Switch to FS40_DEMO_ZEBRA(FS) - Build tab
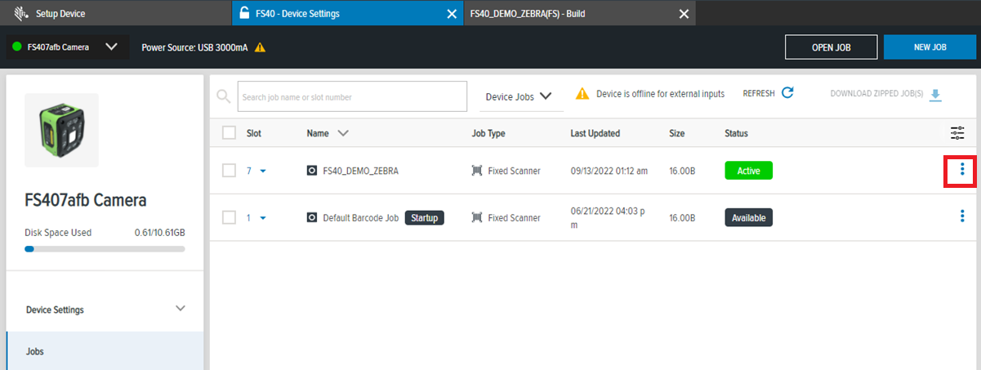The height and width of the screenshot is (370, 981). point(528,14)
